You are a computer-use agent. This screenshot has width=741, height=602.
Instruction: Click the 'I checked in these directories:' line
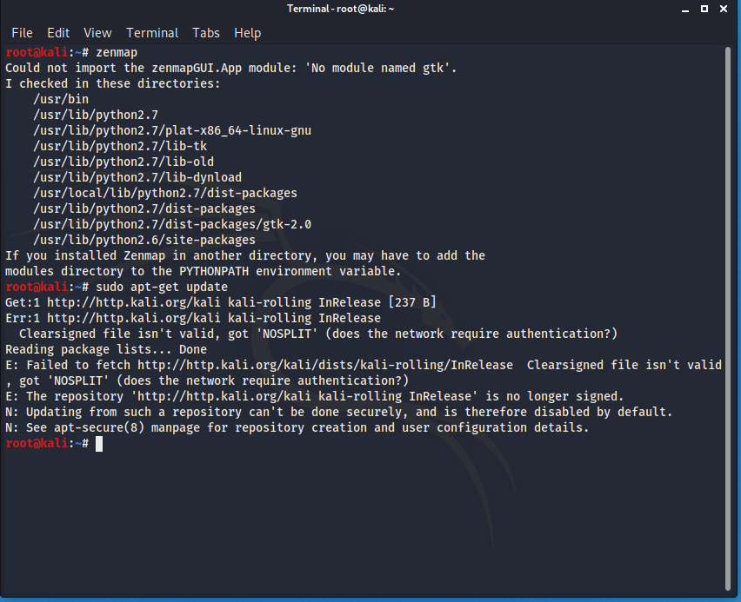coord(113,83)
